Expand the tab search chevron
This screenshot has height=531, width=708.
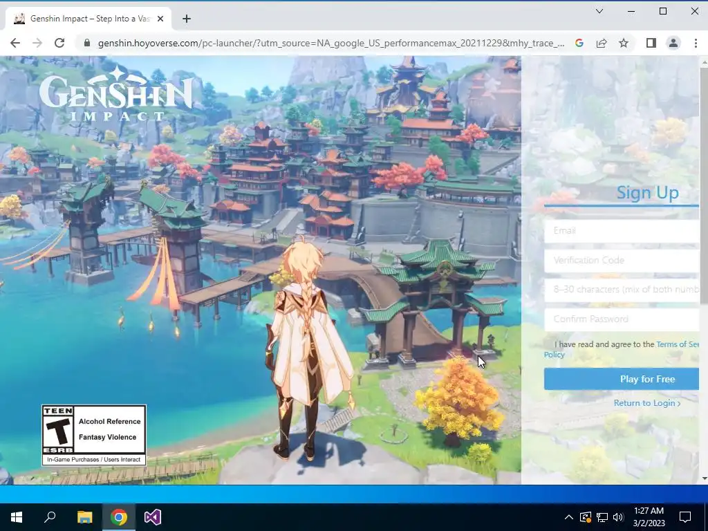(x=599, y=11)
